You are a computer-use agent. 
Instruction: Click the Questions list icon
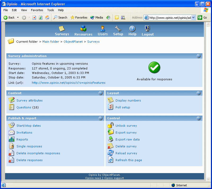click(11, 107)
